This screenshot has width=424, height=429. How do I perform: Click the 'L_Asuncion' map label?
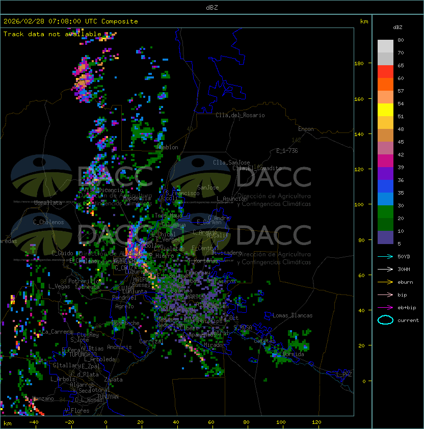pos(232,199)
